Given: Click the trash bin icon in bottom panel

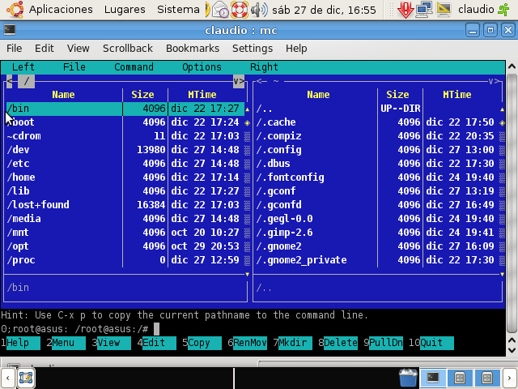Looking at the screenshot, I should 408,378.
